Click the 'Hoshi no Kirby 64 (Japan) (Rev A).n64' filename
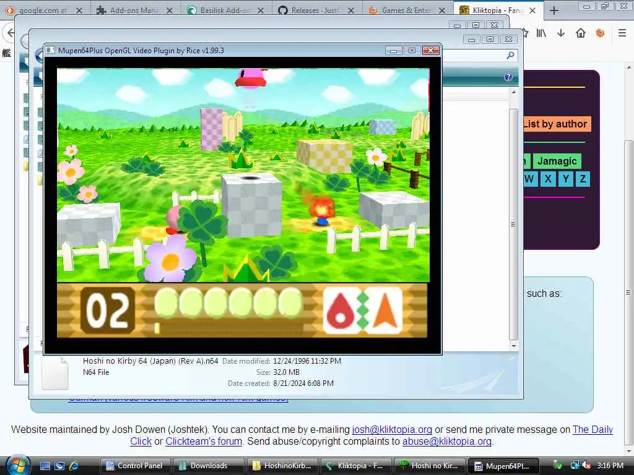The height and width of the screenshot is (475, 634). pos(150,361)
